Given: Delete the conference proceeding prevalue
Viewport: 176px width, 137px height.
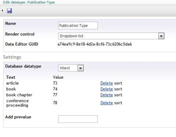Looking at the screenshot, I should point(107,103).
